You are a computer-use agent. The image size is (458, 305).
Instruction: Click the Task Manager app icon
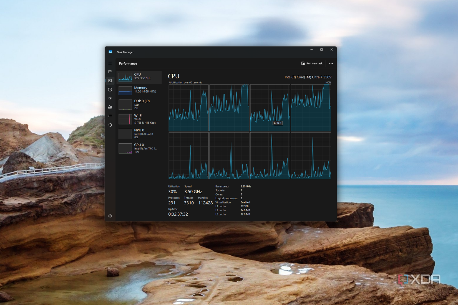tap(110, 52)
